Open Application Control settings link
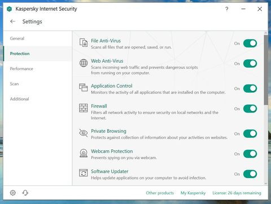271x204 pixels. pyautogui.click(x=112, y=86)
